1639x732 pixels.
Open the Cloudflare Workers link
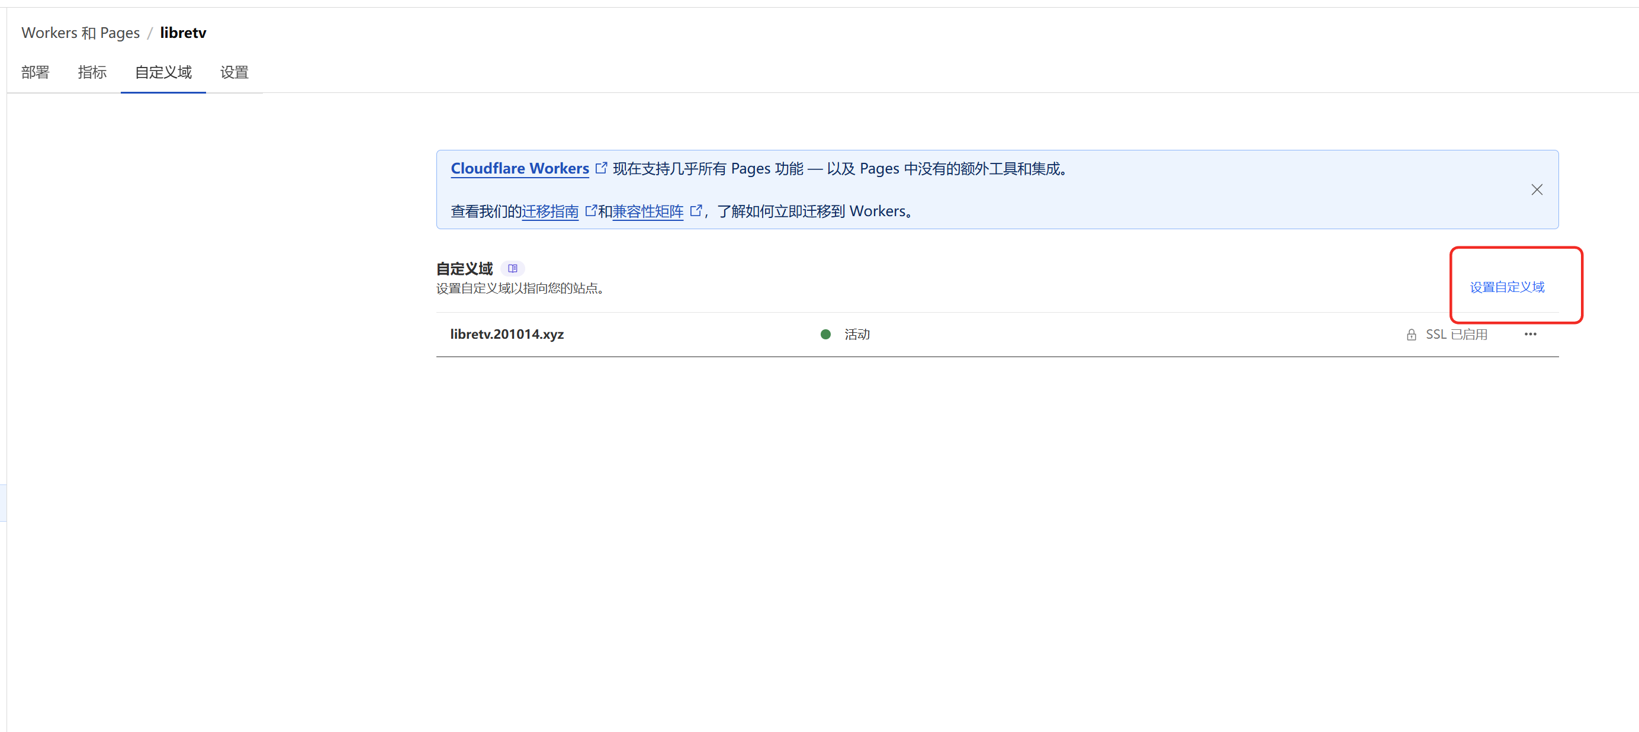tap(520, 168)
